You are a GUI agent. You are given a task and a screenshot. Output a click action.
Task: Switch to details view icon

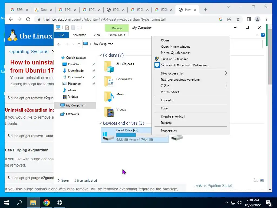256,180
